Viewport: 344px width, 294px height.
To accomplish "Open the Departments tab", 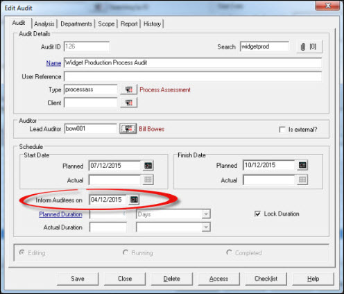I will 76,24.
